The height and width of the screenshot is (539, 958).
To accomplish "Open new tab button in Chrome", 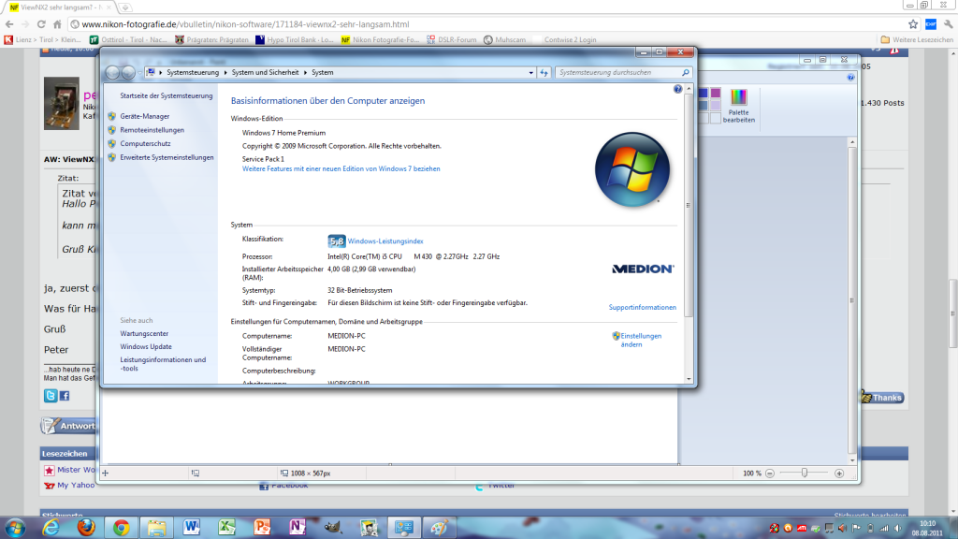I will point(124,7).
